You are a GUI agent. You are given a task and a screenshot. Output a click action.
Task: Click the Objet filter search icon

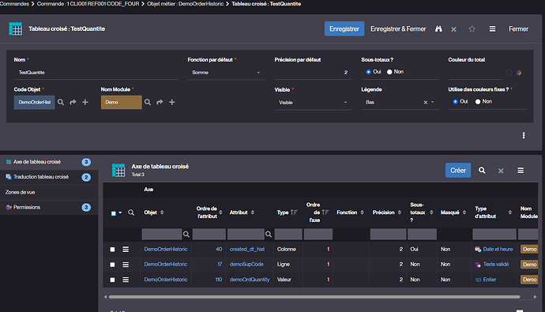point(186,234)
